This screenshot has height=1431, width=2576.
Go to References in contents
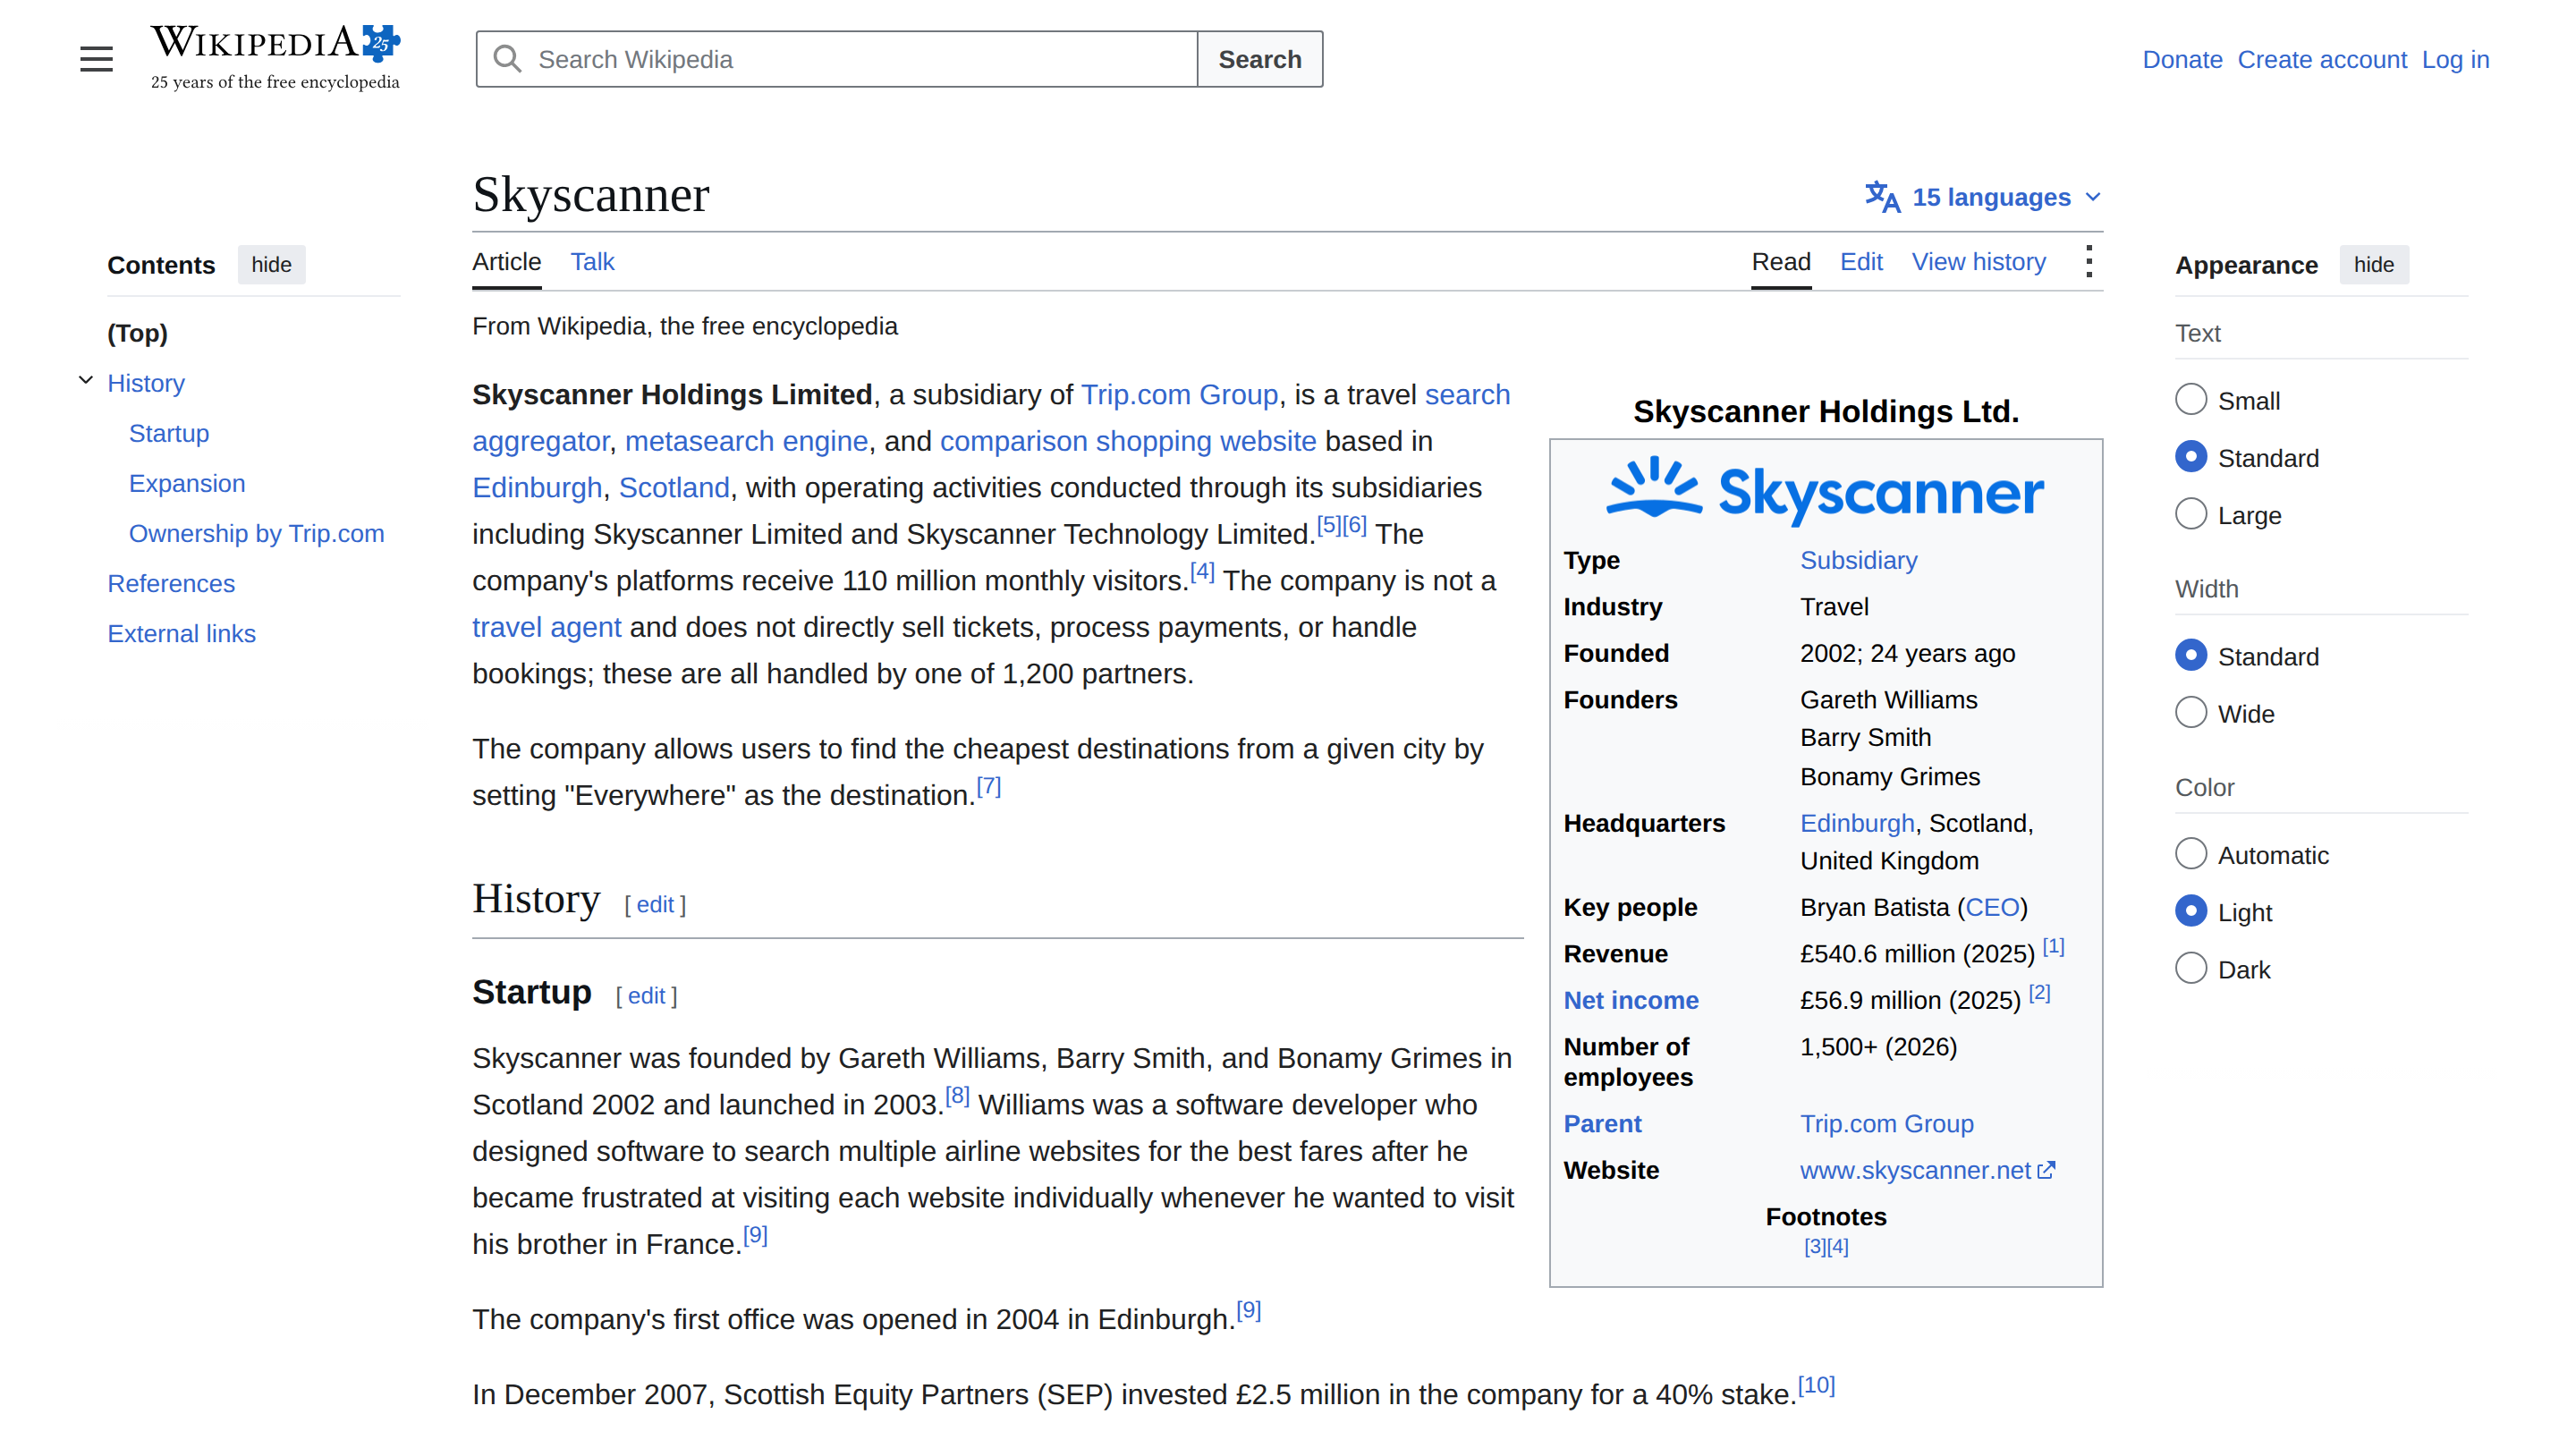point(171,583)
